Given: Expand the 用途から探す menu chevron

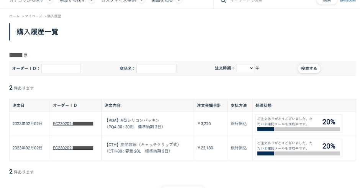Looking at the screenshot, I should coord(91,1).
